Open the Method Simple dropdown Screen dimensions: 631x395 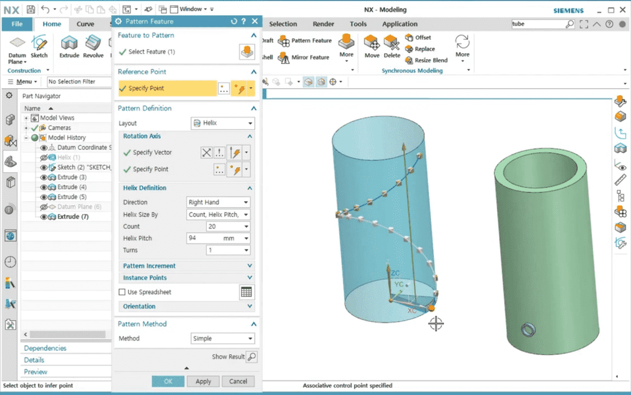pyautogui.click(x=223, y=338)
